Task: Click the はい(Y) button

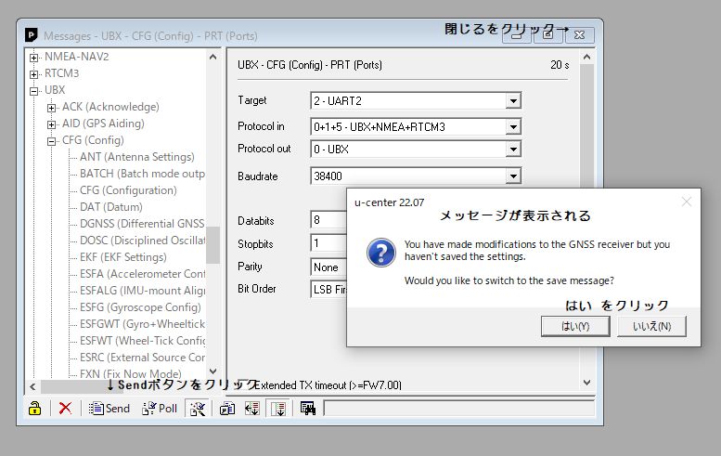Action: [575, 326]
